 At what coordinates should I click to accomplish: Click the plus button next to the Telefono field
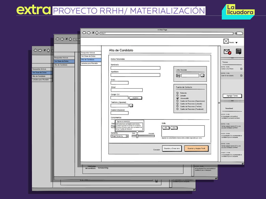click(131, 105)
